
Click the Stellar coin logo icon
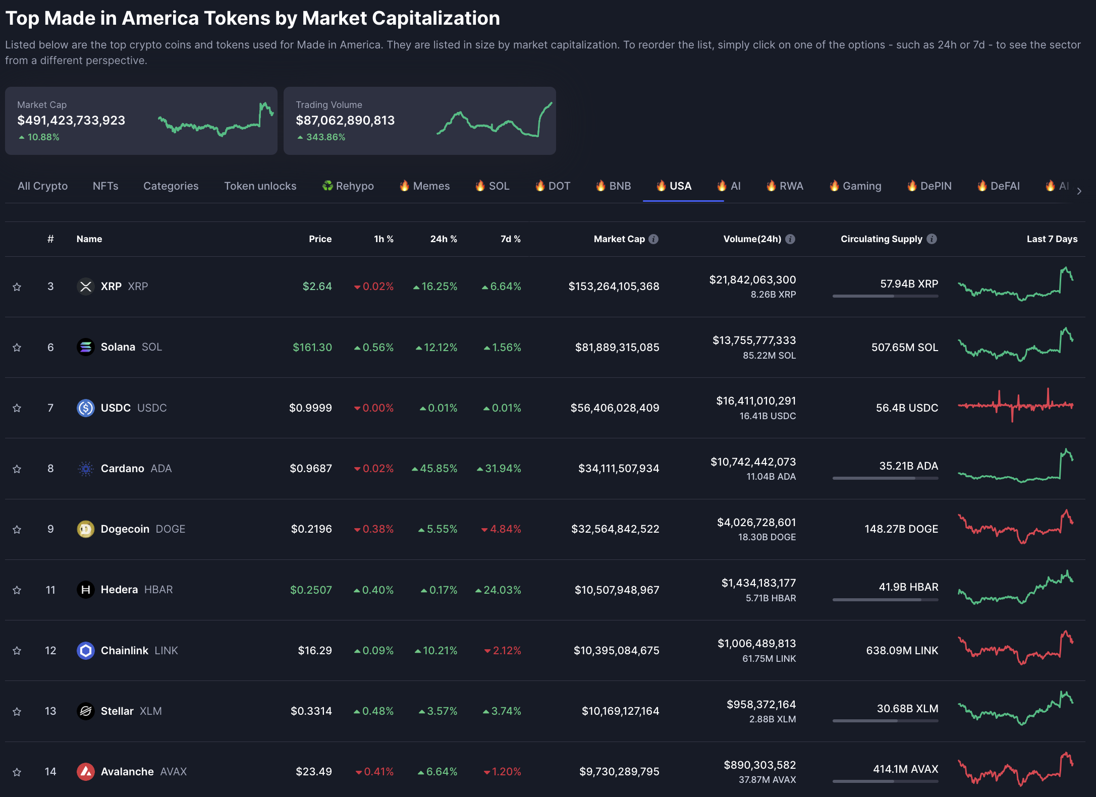pyautogui.click(x=86, y=711)
